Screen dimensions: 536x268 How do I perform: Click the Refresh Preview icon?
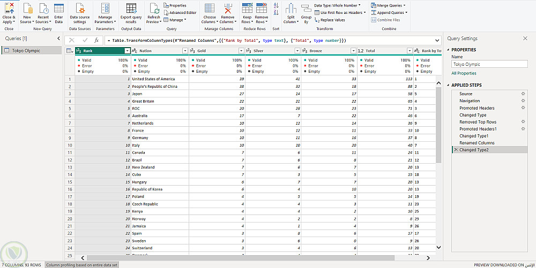click(x=154, y=8)
